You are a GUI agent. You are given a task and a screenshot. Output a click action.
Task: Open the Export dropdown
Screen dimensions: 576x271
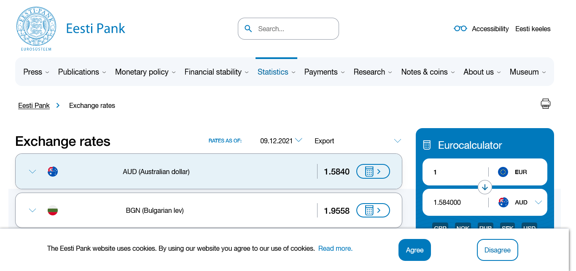pyautogui.click(x=358, y=141)
